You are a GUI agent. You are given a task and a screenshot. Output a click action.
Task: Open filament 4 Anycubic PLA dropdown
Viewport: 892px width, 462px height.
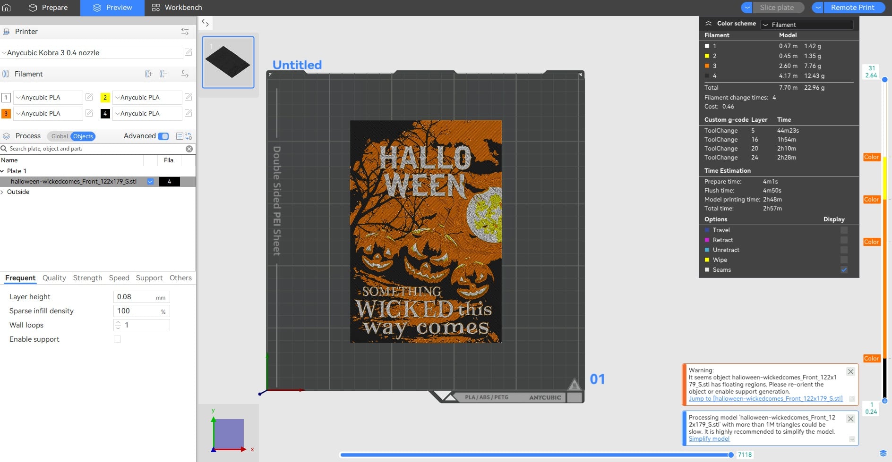[147, 113]
